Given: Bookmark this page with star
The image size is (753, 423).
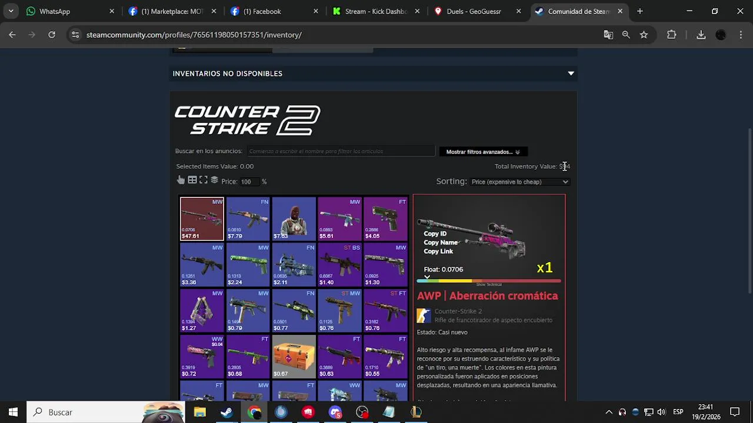Looking at the screenshot, I should [x=644, y=35].
